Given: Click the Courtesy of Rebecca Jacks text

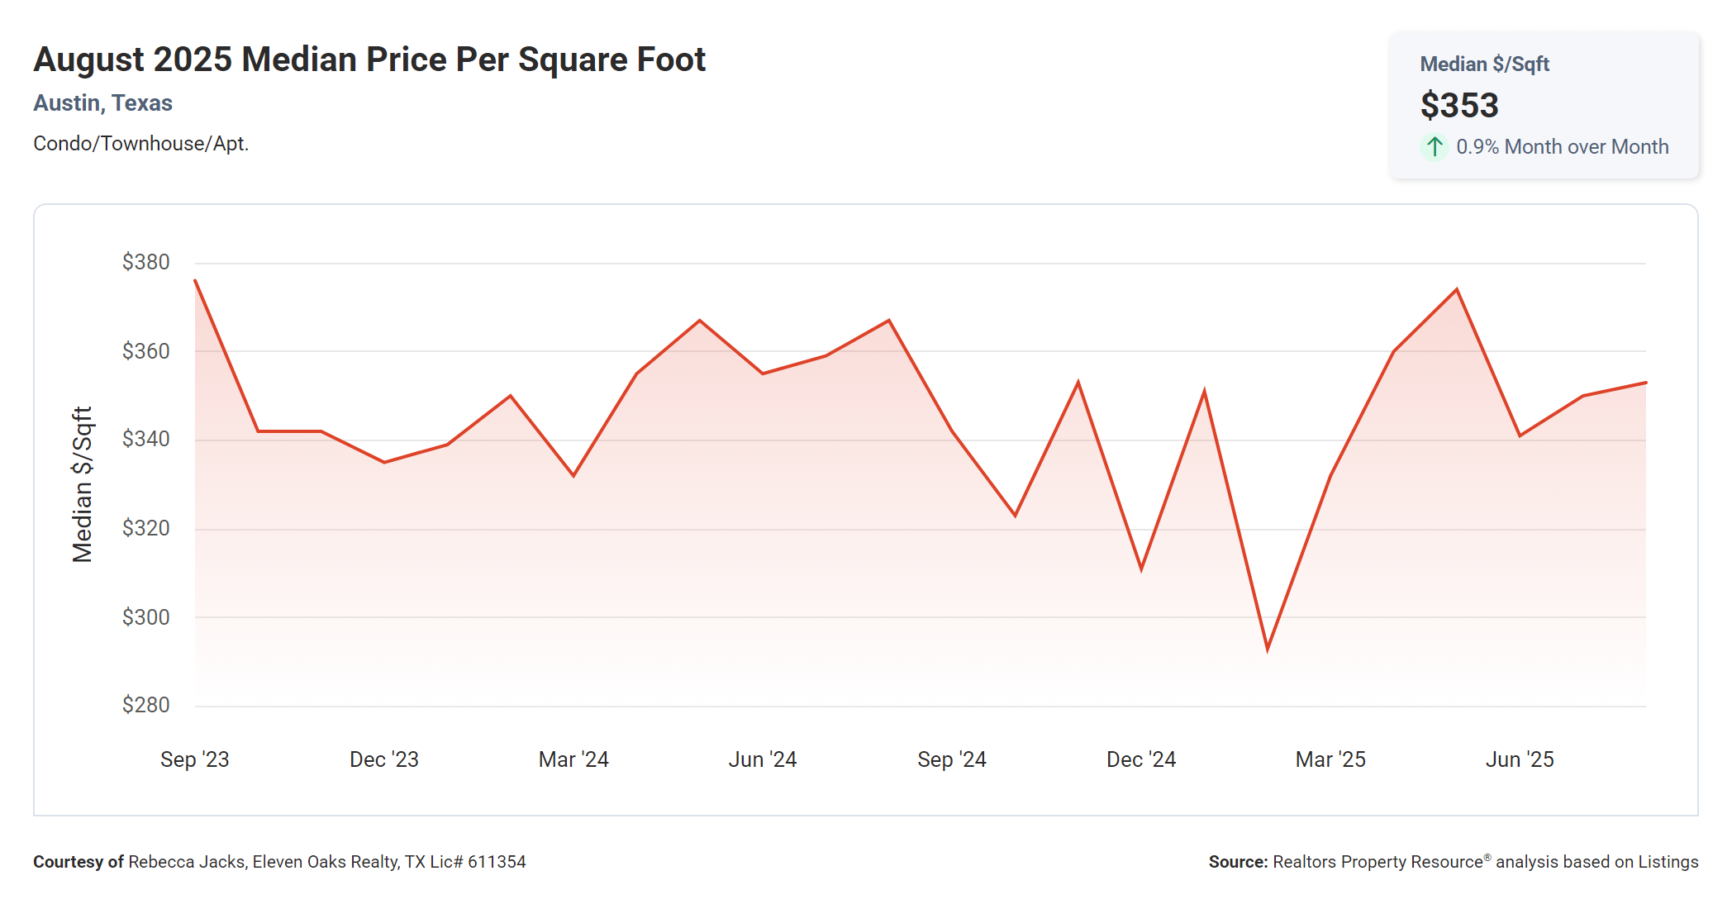Looking at the screenshot, I should pyautogui.click(x=279, y=862).
